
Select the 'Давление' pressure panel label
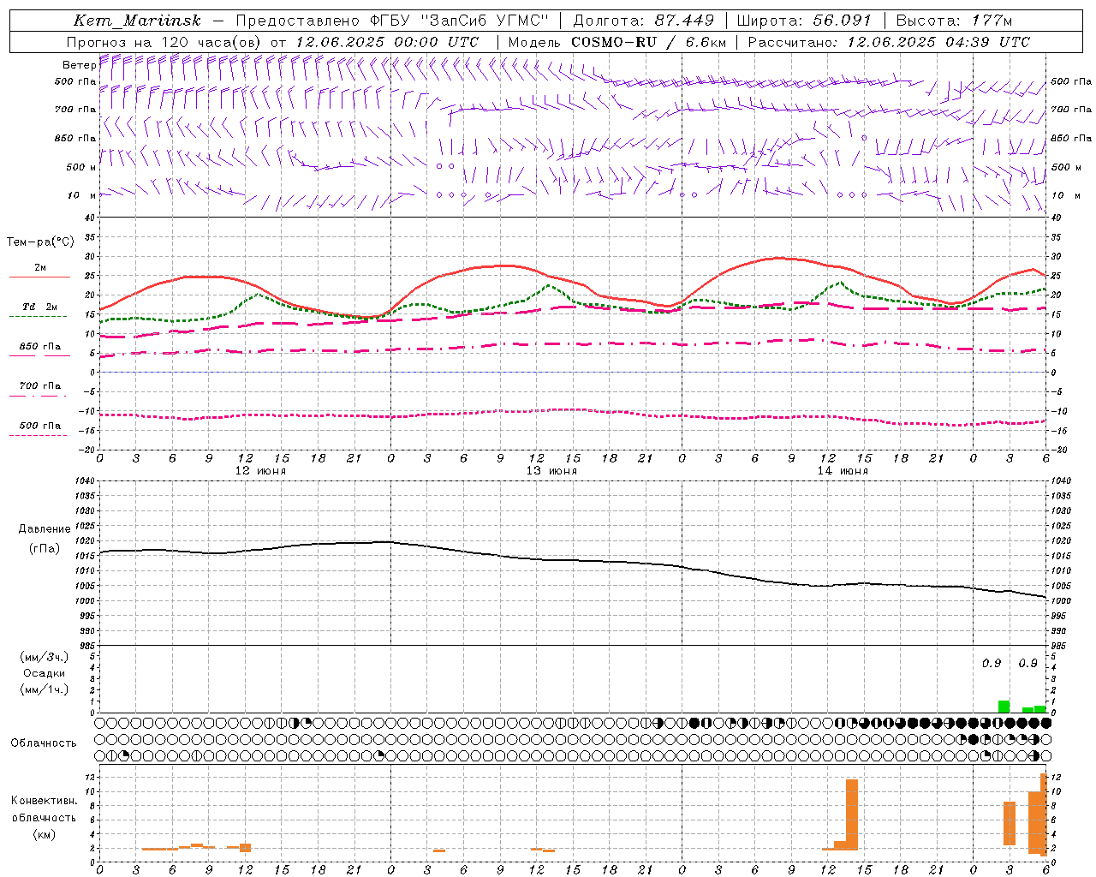(45, 529)
